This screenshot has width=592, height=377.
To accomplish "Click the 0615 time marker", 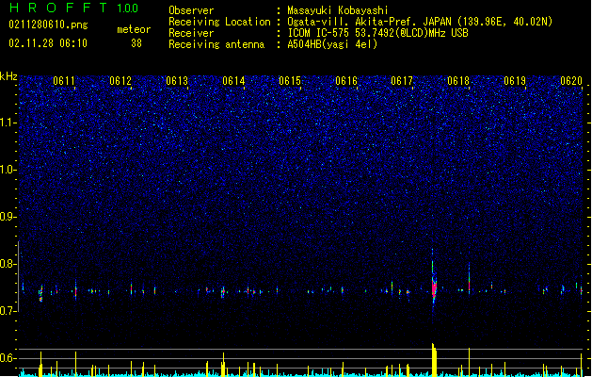I will (x=290, y=81).
